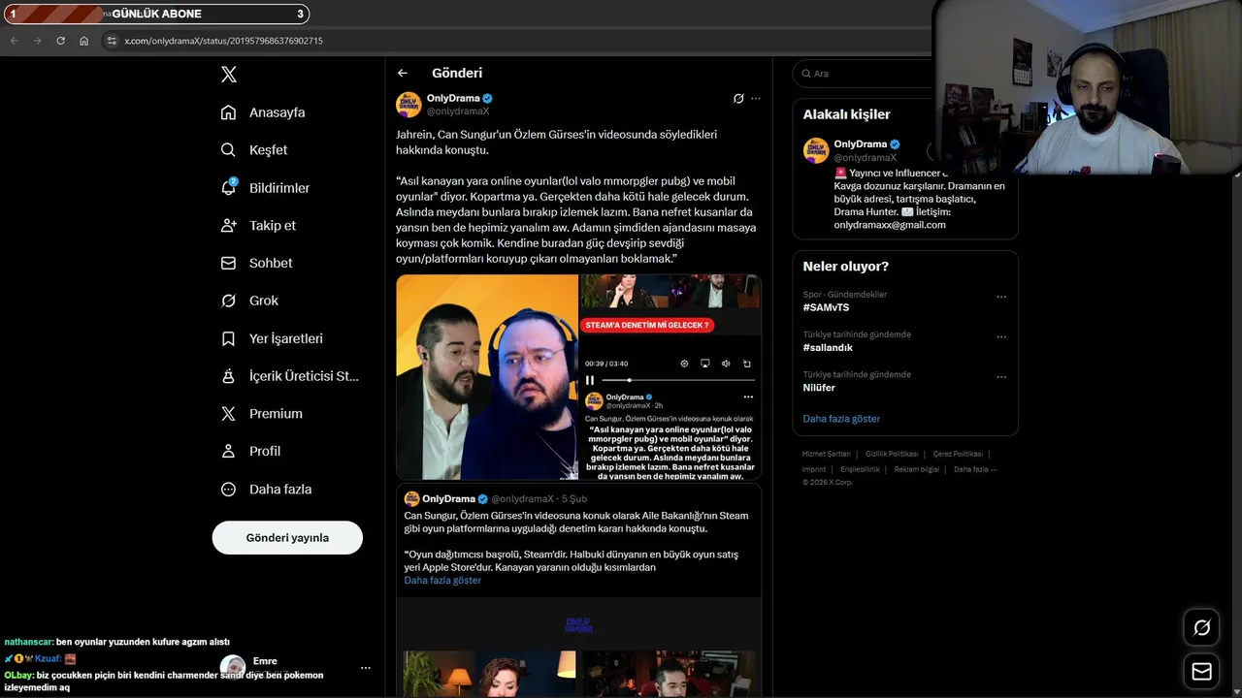Open Anasayfa home feed
Image resolution: width=1242 pixels, height=698 pixels.
tap(263, 112)
